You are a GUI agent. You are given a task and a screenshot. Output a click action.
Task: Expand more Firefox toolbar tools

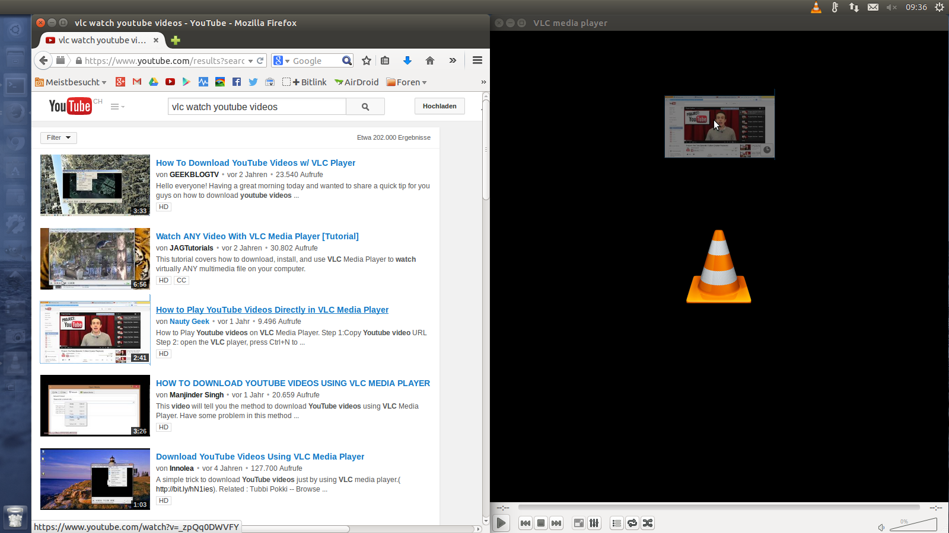click(453, 60)
